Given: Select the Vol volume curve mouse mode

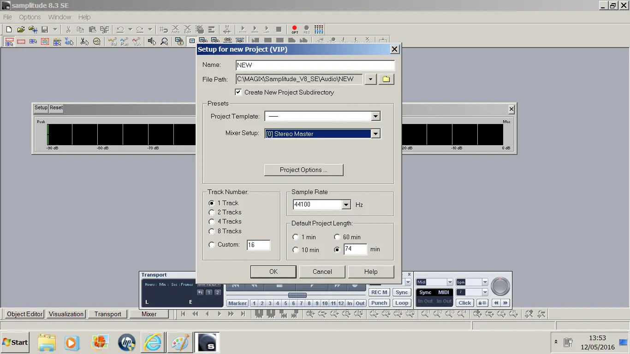Looking at the screenshot, I should [x=113, y=41].
